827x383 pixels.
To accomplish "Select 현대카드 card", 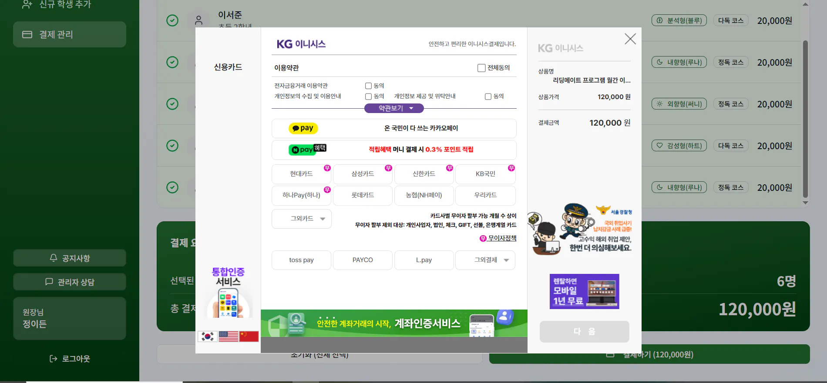I will 301,174.
